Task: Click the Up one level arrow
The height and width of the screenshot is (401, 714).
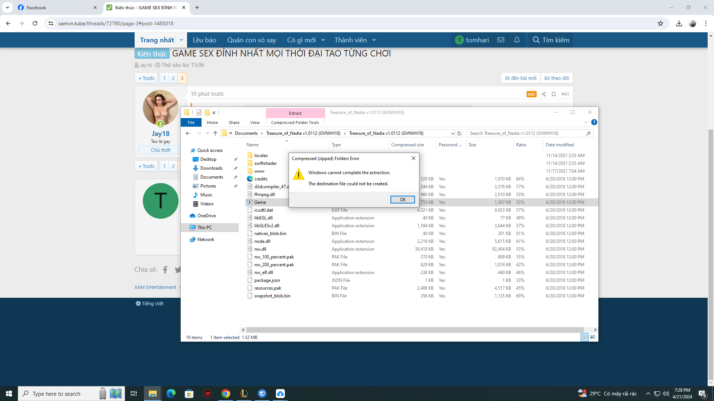Action: tap(215, 133)
